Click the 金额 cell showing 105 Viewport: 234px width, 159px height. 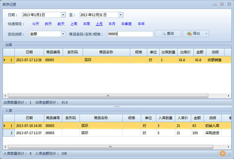coord(197,133)
